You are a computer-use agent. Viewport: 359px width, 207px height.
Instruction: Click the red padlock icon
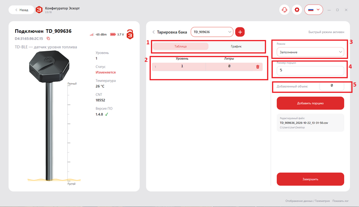130,34
